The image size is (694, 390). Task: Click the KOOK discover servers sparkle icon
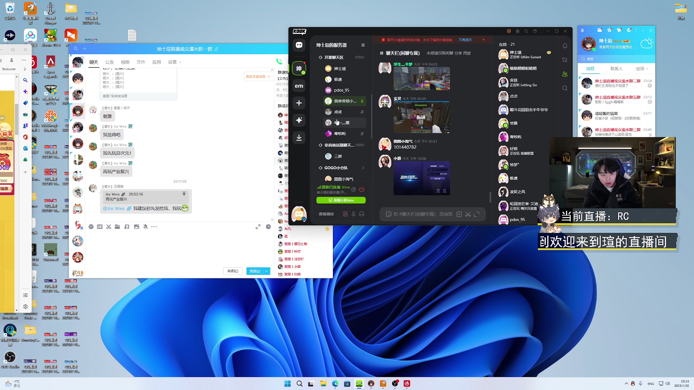coord(299,120)
